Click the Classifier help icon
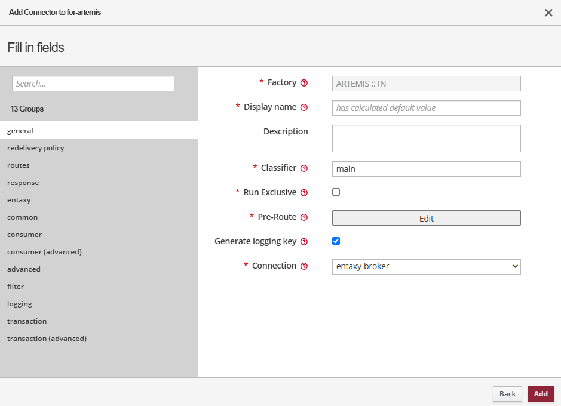Image resolution: width=561 pixels, height=406 pixels. point(304,168)
